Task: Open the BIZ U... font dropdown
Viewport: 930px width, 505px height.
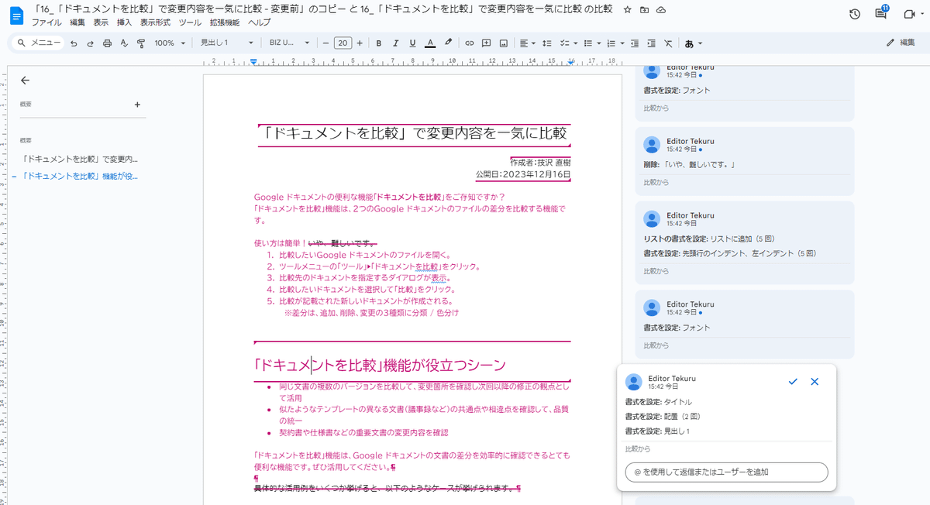Action: point(290,43)
